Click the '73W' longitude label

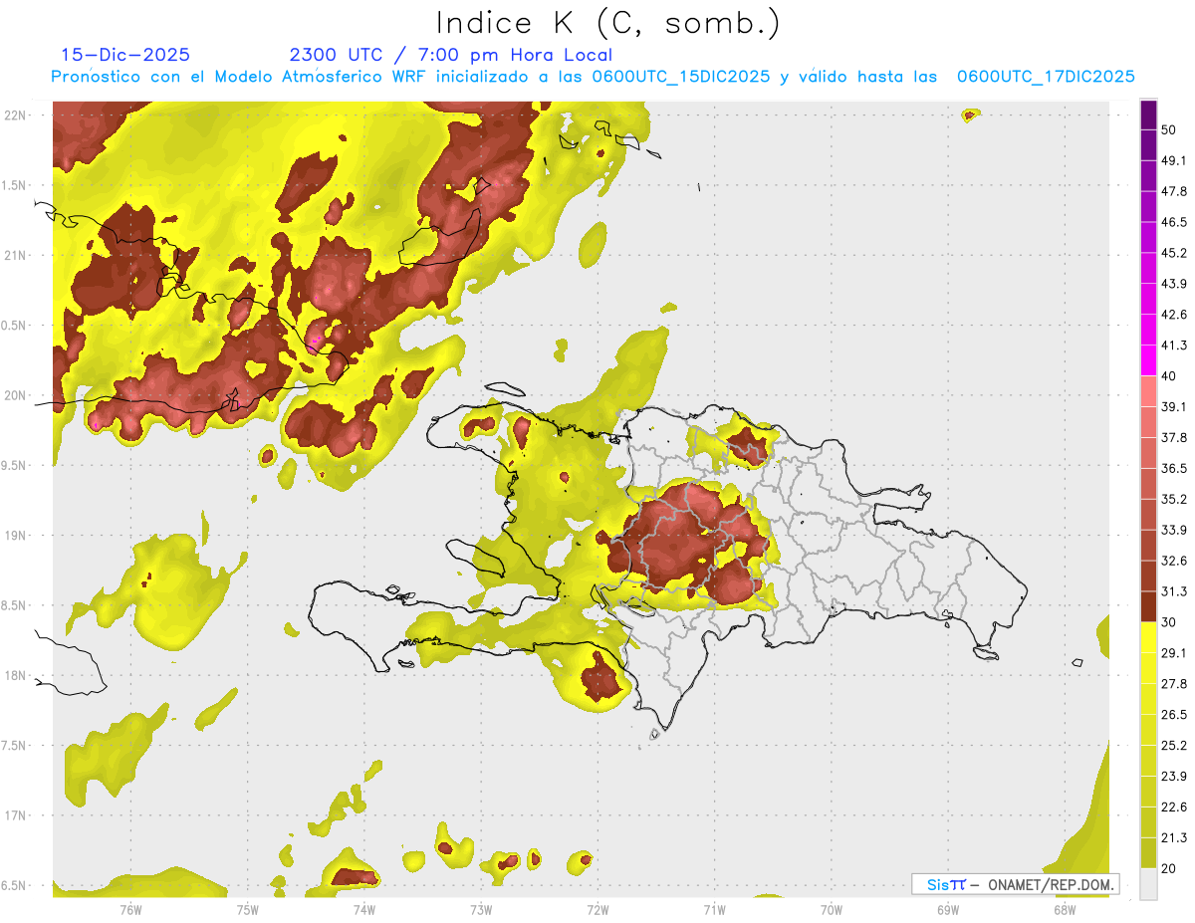[x=481, y=910]
